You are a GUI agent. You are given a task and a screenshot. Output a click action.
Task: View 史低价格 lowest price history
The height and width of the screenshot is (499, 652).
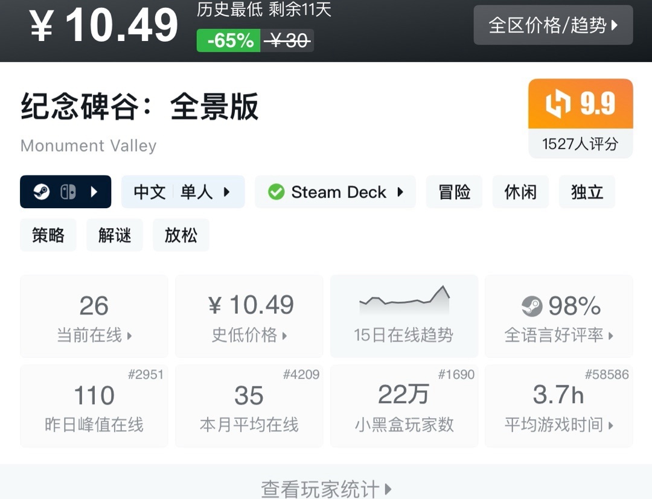pos(249,316)
